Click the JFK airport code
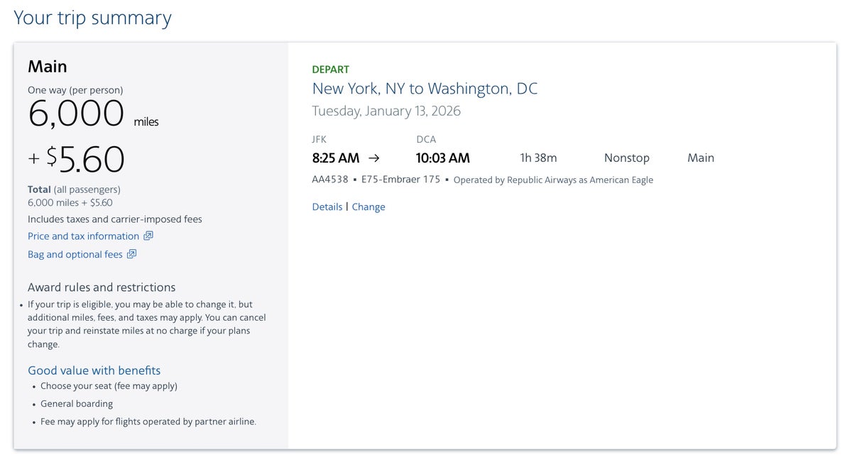 click(319, 140)
